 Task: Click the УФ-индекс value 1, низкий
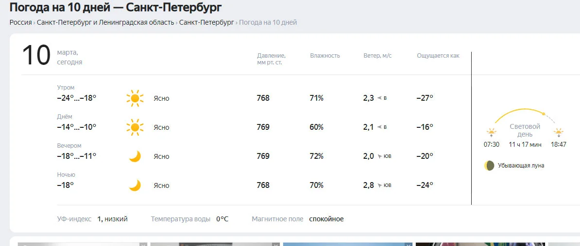point(112,219)
